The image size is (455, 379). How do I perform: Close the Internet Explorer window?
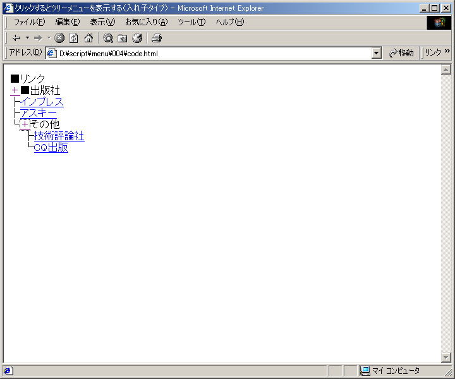click(446, 8)
